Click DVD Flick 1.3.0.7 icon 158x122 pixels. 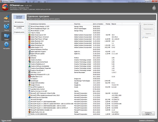[x=29, y=72]
